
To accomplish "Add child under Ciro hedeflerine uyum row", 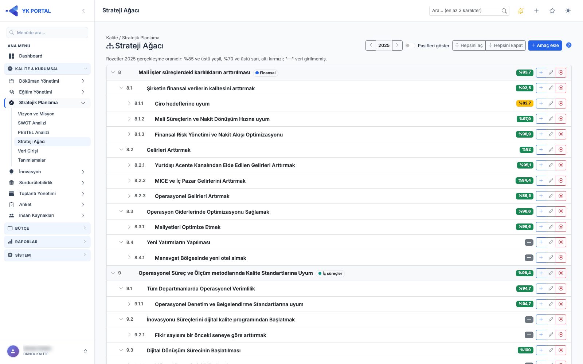I will pyautogui.click(x=541, y=104).
